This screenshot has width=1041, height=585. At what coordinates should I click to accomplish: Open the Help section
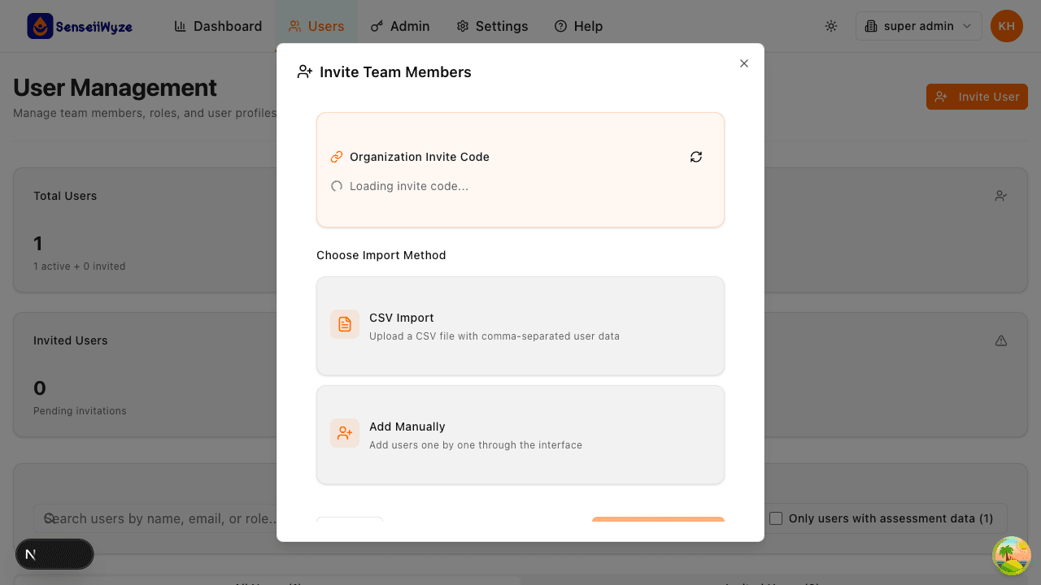click(x=578, y=26)
